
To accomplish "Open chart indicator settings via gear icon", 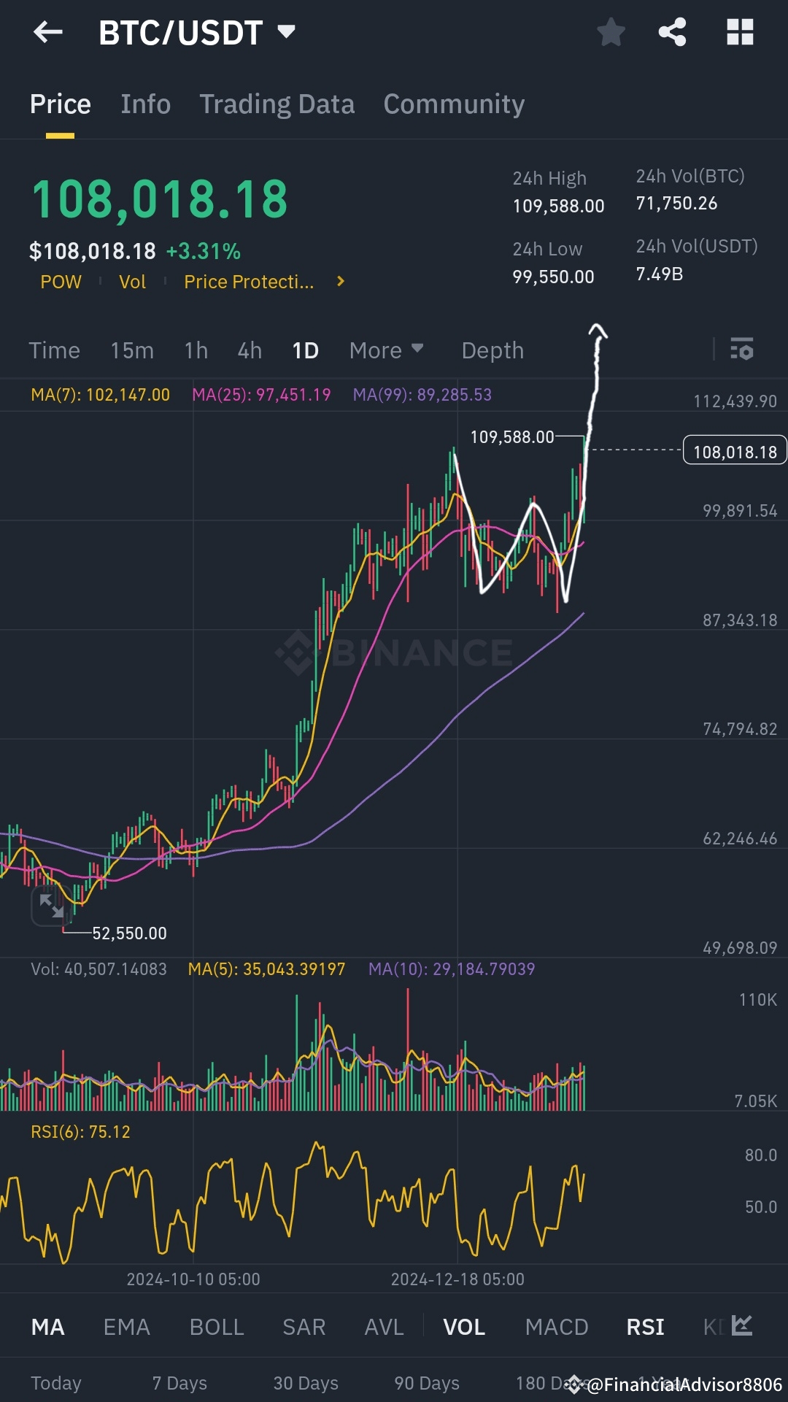I will 741,350.
